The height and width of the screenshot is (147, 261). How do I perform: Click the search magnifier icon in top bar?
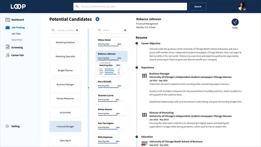[x=77, y=7]
